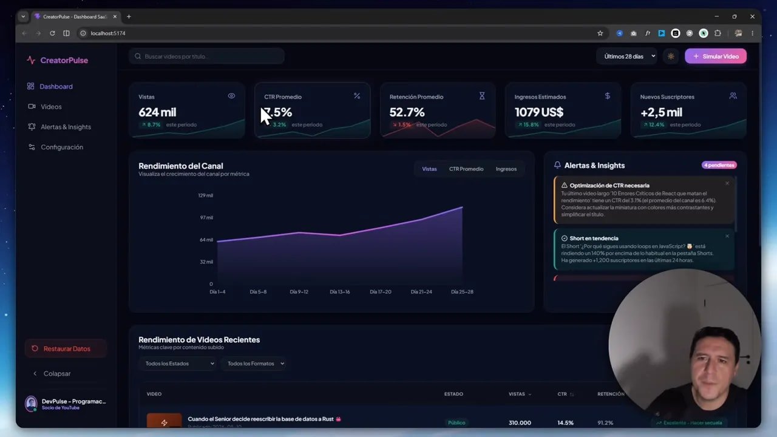Click the users icon on Nuevos Suscriptores card
The height and width of the screenshot is (437, 777).
tap(733, 96)
